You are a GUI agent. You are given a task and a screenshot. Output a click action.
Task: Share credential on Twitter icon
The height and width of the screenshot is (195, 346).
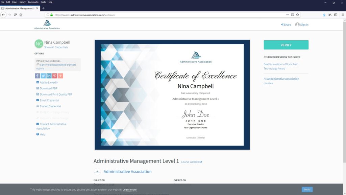[43, 76]
